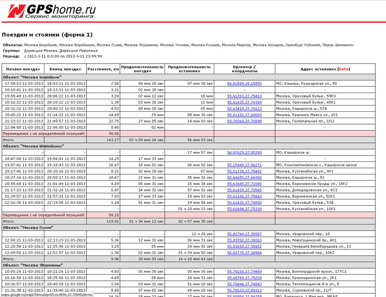Follow coordinate link 55.64655,37.66900
This screenshot has height=297, width=386.
244,177
